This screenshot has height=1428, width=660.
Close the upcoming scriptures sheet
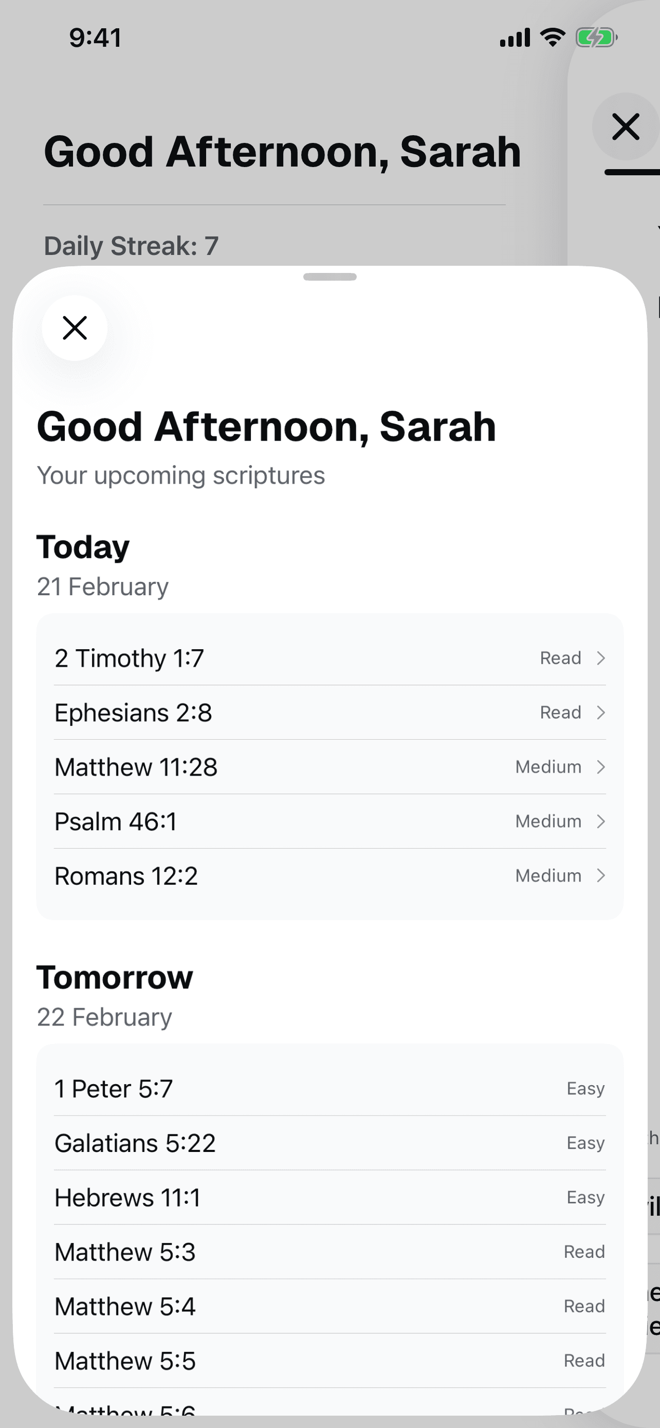(75, 327)
